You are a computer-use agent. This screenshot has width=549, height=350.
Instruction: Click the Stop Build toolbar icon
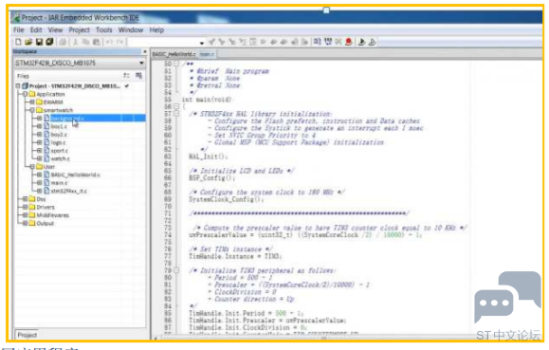[x=338, y=42]
